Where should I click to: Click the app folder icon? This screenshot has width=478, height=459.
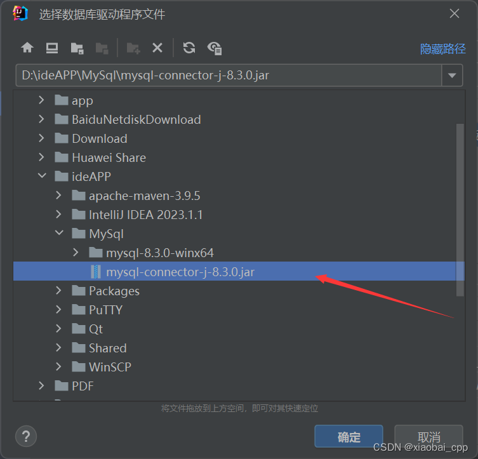pos(62,100)
